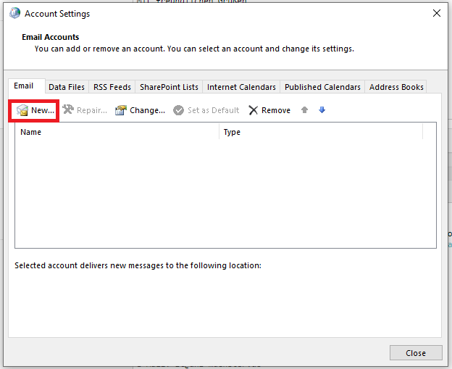Open the Internet Calendars tab

(241, 87)
